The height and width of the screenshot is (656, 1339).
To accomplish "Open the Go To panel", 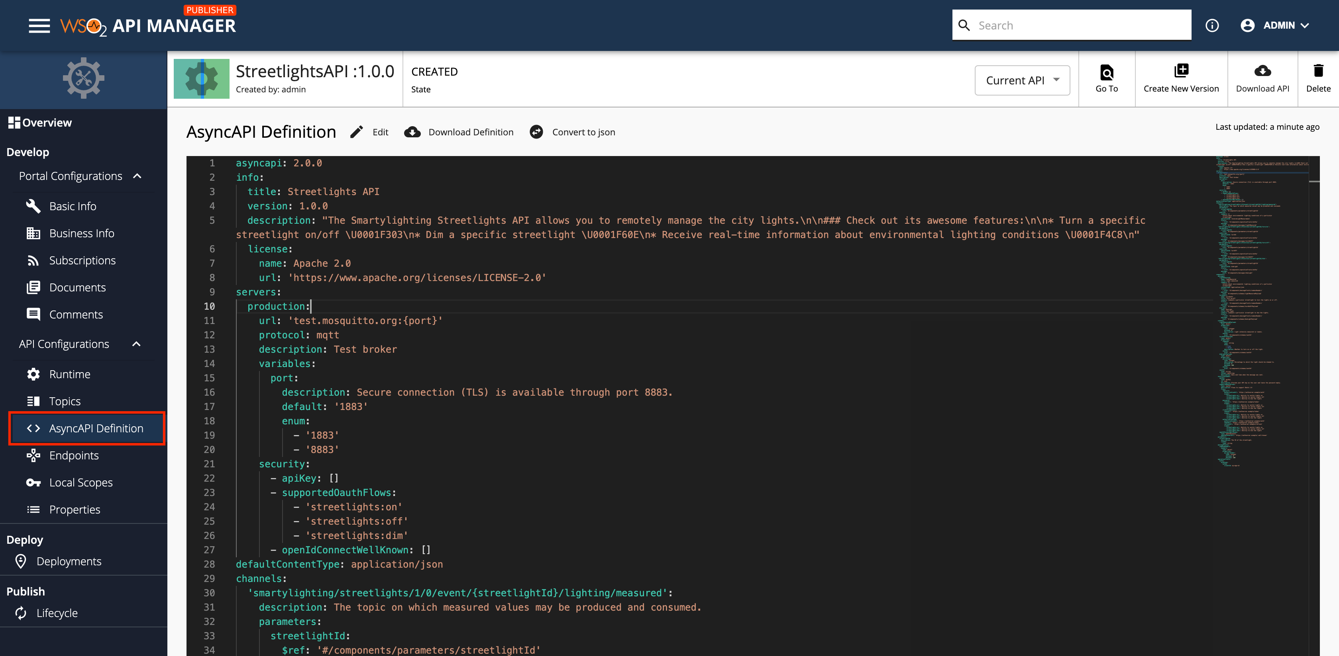I will coord(1107,78).
